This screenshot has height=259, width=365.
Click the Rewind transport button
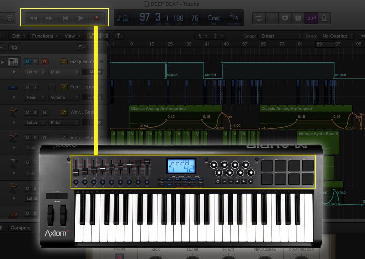click(x=33, y=18)
